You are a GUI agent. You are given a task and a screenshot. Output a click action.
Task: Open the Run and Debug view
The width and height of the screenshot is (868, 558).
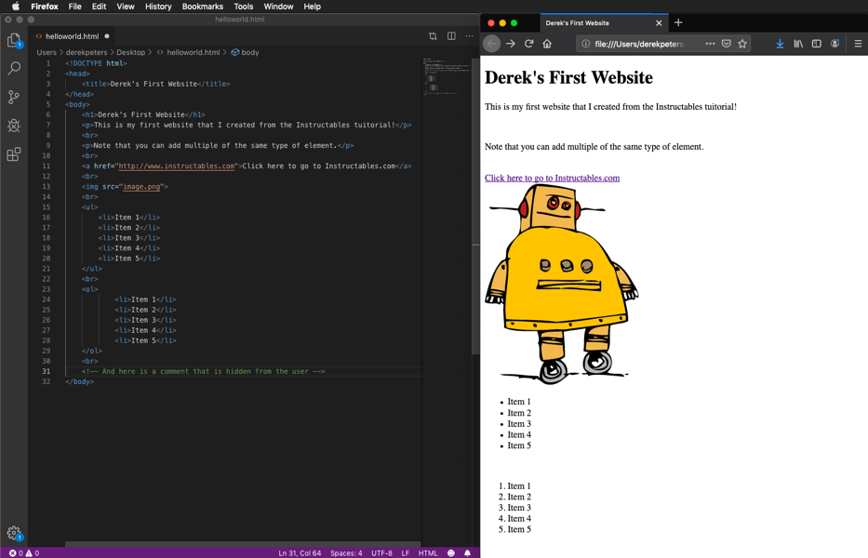[14, 126]
